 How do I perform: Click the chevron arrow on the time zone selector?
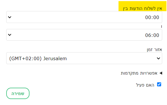pos(158,58)
